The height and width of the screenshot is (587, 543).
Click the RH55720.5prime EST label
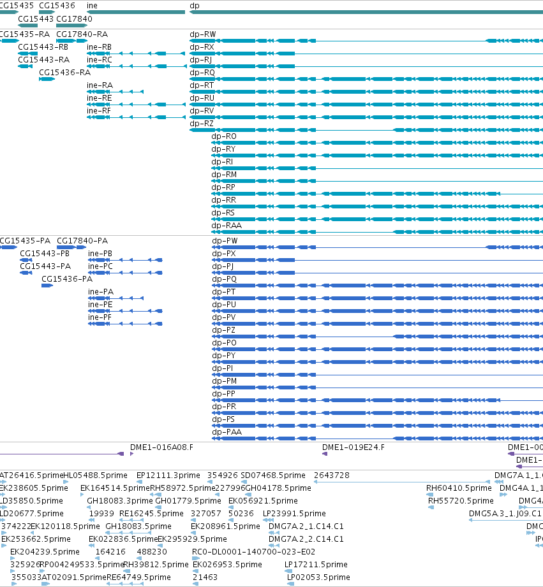click(461, 500)
